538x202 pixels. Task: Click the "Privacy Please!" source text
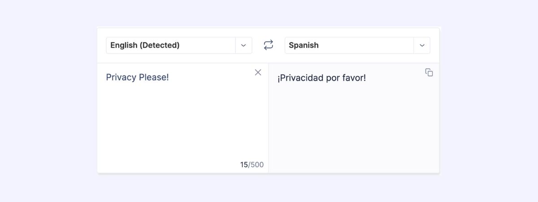[137, 77]
